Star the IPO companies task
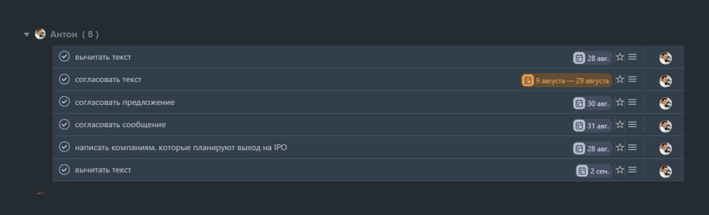Image resolution: width=709 pixels, height=215 pixels. point(620,147)
